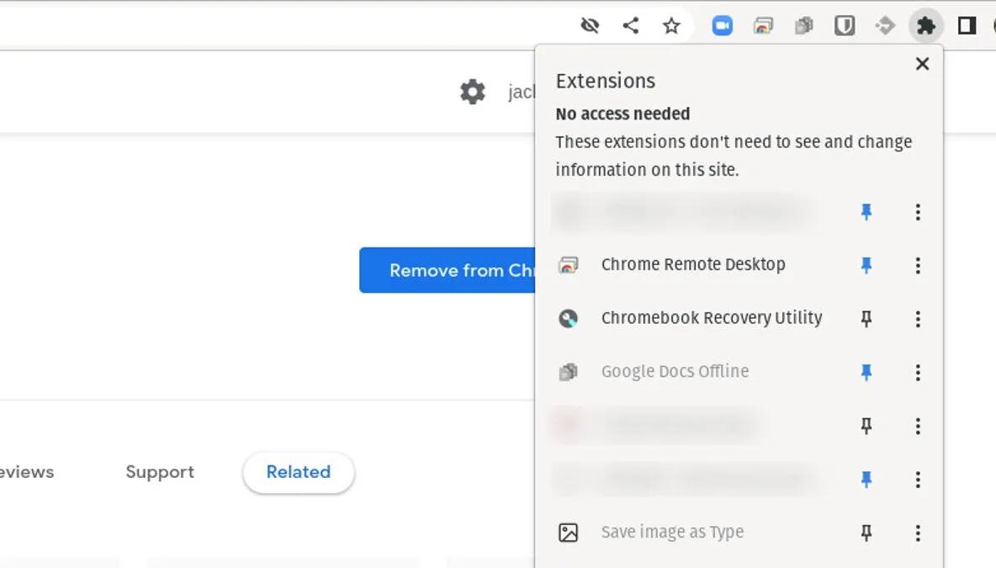Screen dimensions: 996x568
Task: Open the Google Docs Offline toolbar icon
Action: pyautogui.click(x=803, y=25)
